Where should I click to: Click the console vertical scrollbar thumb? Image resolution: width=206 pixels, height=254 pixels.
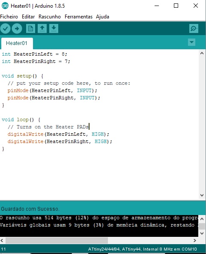click(202, 226)
